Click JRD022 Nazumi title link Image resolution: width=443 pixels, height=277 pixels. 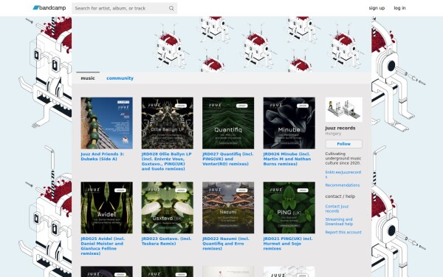226,243
